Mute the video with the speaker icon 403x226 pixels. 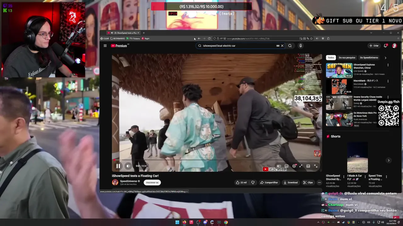[x=128, y=166]
